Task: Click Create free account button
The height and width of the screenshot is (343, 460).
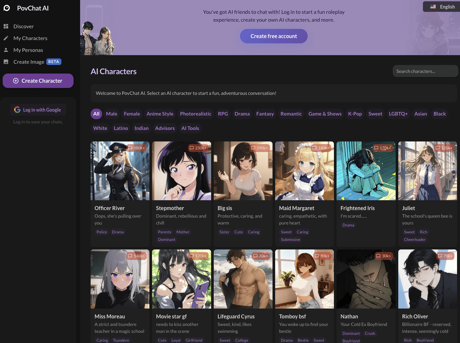Action: coord(274,36)
